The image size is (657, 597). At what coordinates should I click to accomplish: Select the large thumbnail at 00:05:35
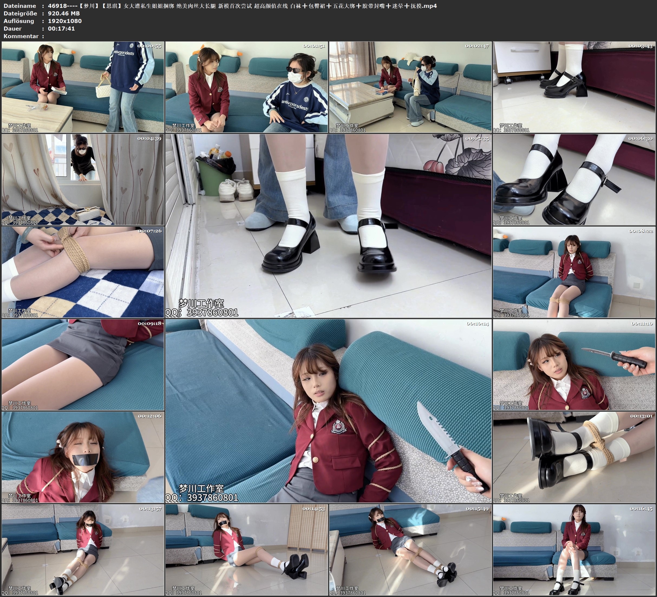[328, 226]
